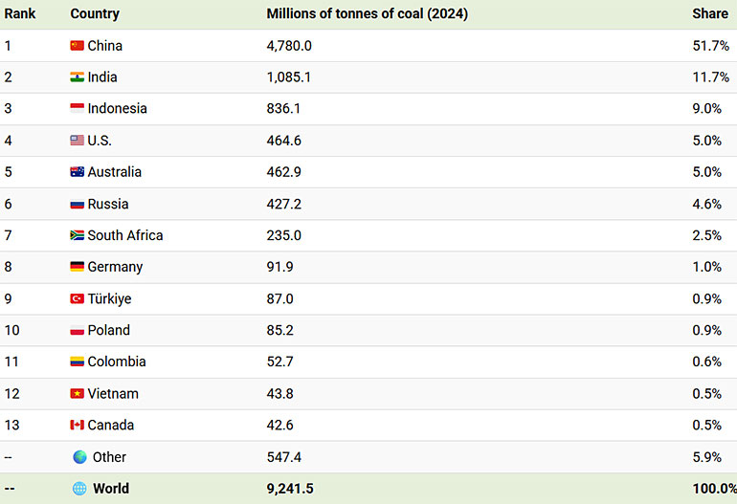Click the Share column header
Image resolution: width=737 pixels, height=504 pixels.
[x=708, y=14]
